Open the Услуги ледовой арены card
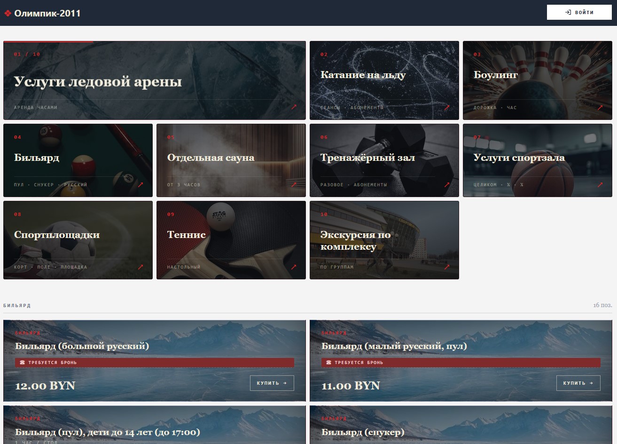 [x=155, y=80]
